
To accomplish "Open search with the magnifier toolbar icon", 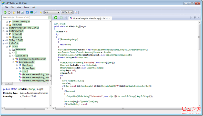I will [x=35, y=12].
